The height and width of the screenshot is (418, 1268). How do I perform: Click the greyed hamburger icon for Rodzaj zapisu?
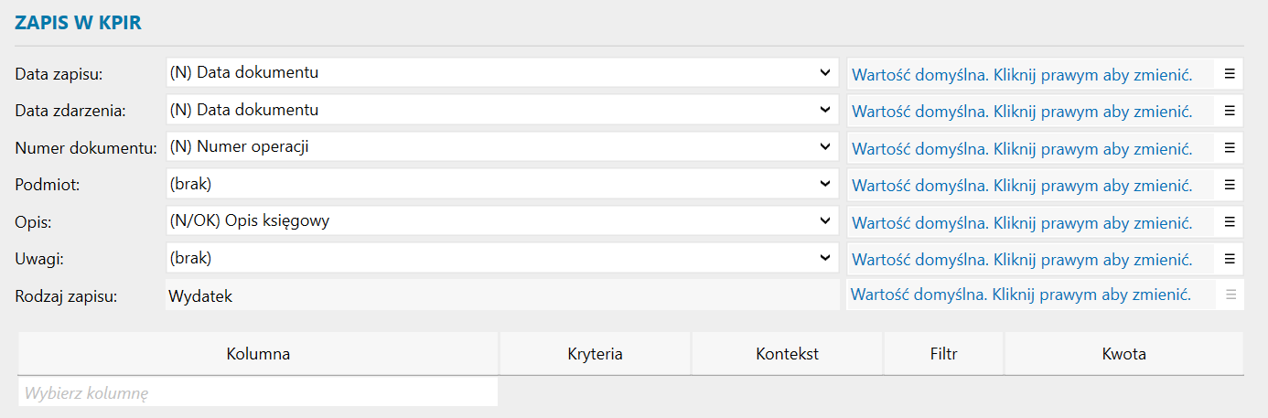[x=1230, y=295]
